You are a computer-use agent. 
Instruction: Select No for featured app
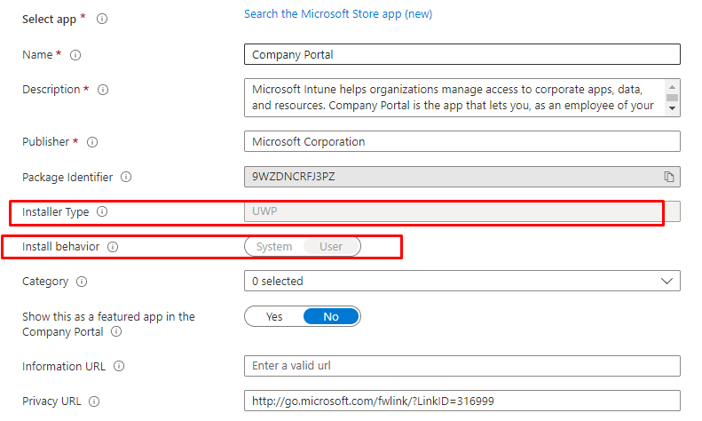click(331, 317)
